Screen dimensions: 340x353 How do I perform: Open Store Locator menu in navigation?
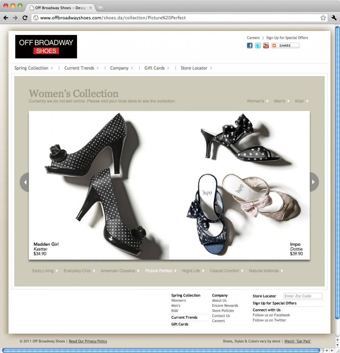[194, 68]
